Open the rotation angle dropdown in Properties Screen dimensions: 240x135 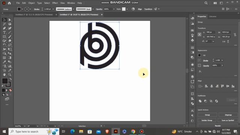(213, 41)
